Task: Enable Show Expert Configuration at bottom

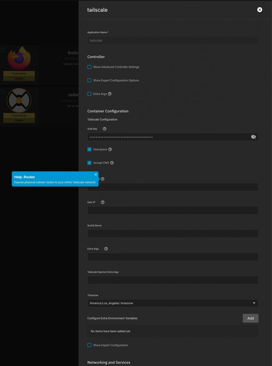Action: (x=89, y=345)
